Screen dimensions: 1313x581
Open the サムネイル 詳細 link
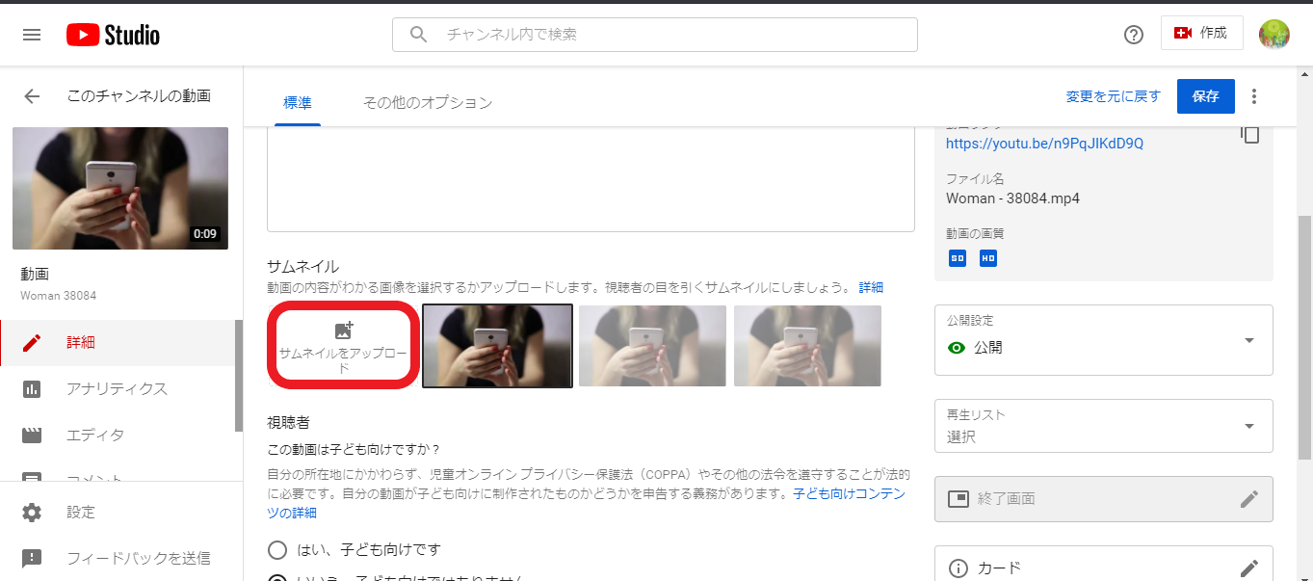click(x=871, y=287)
